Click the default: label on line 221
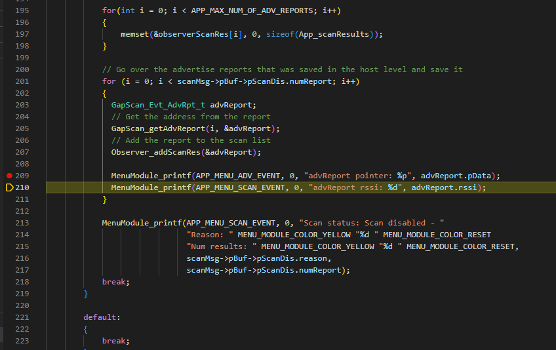Screen dimensions: 556x350 [x=102, y=317]
